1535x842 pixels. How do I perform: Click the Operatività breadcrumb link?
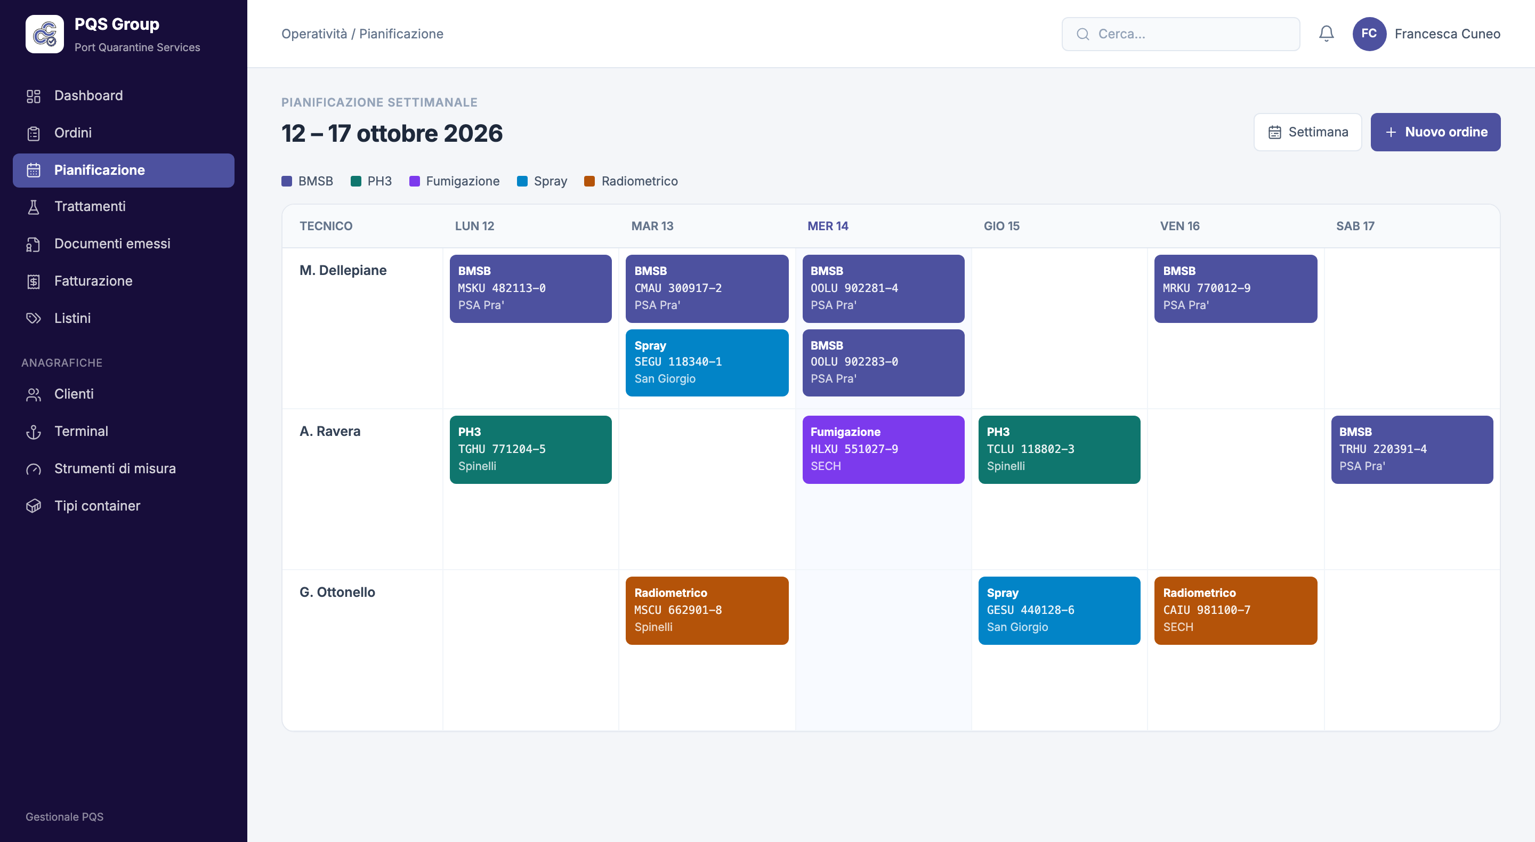(x=314, y=34)
